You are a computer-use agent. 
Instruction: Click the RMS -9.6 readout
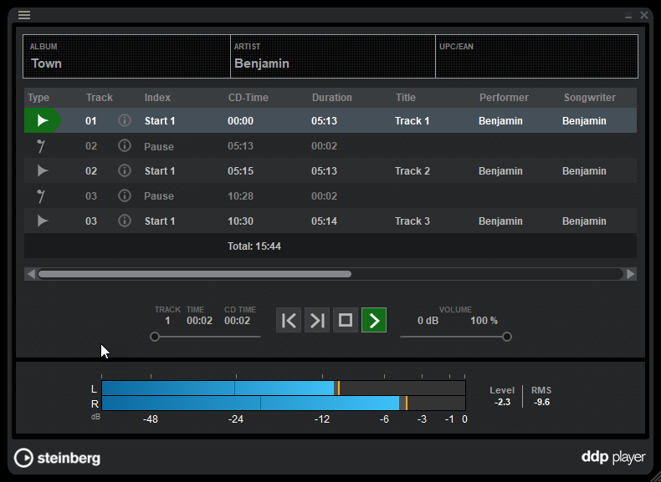click(541, 402)
